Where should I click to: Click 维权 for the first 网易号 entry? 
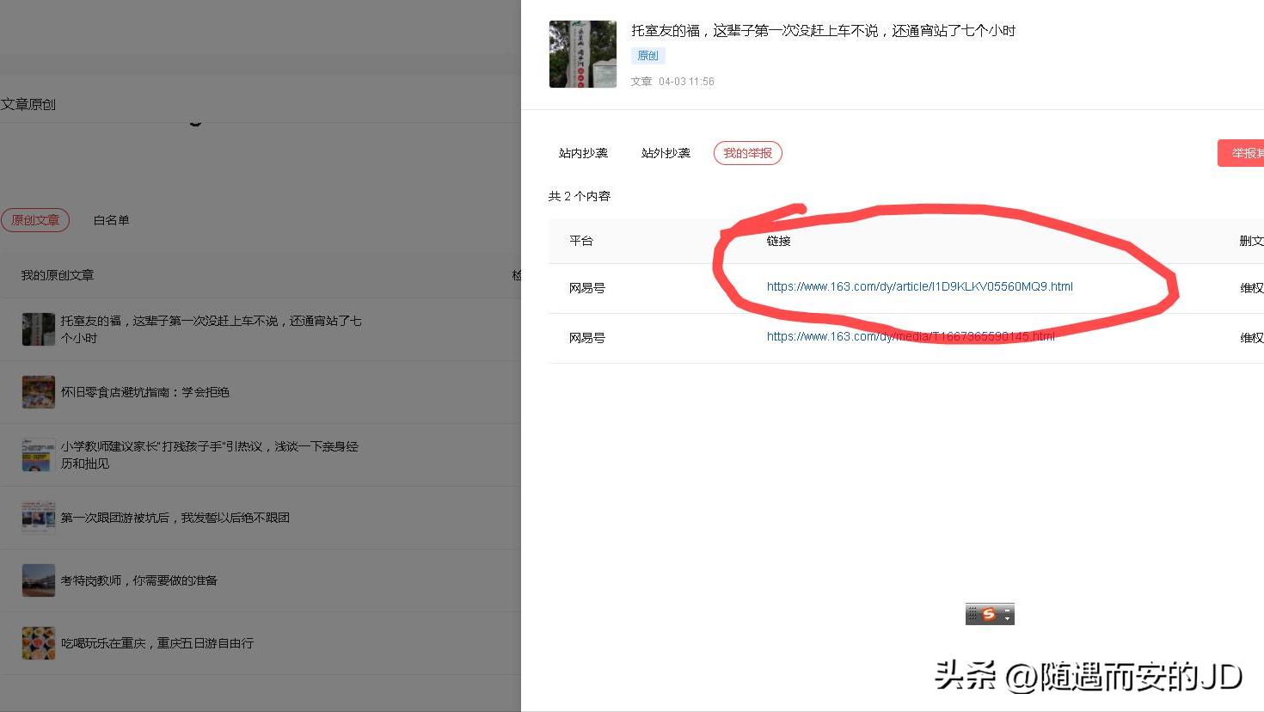[x=1251, y=288]
